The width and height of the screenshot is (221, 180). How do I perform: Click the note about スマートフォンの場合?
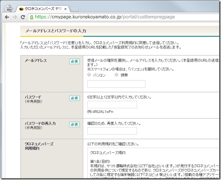pos(131,69)
